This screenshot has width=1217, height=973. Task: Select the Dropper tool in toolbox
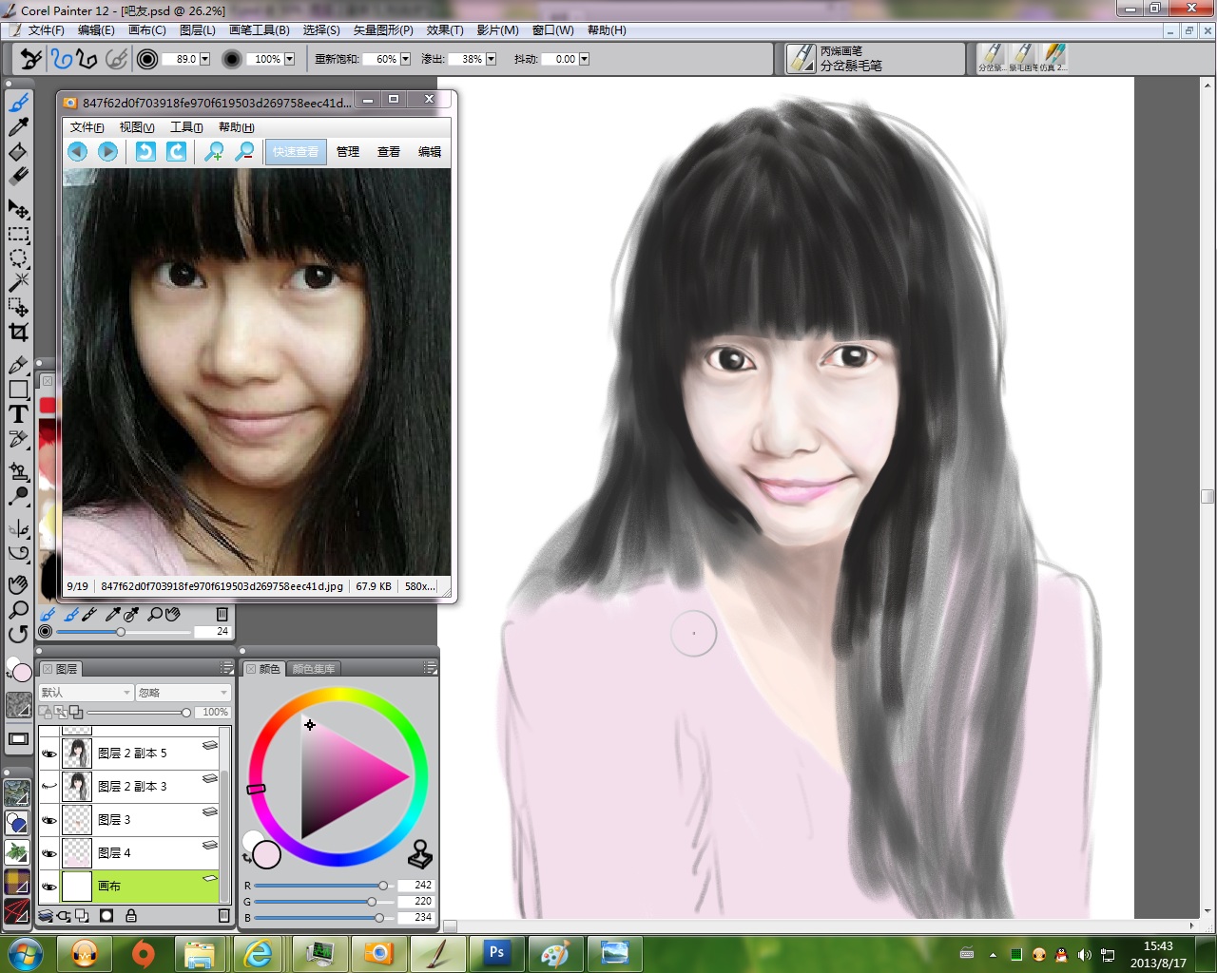(18, 127)
